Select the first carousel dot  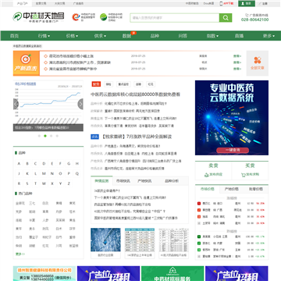coord(39,136)
